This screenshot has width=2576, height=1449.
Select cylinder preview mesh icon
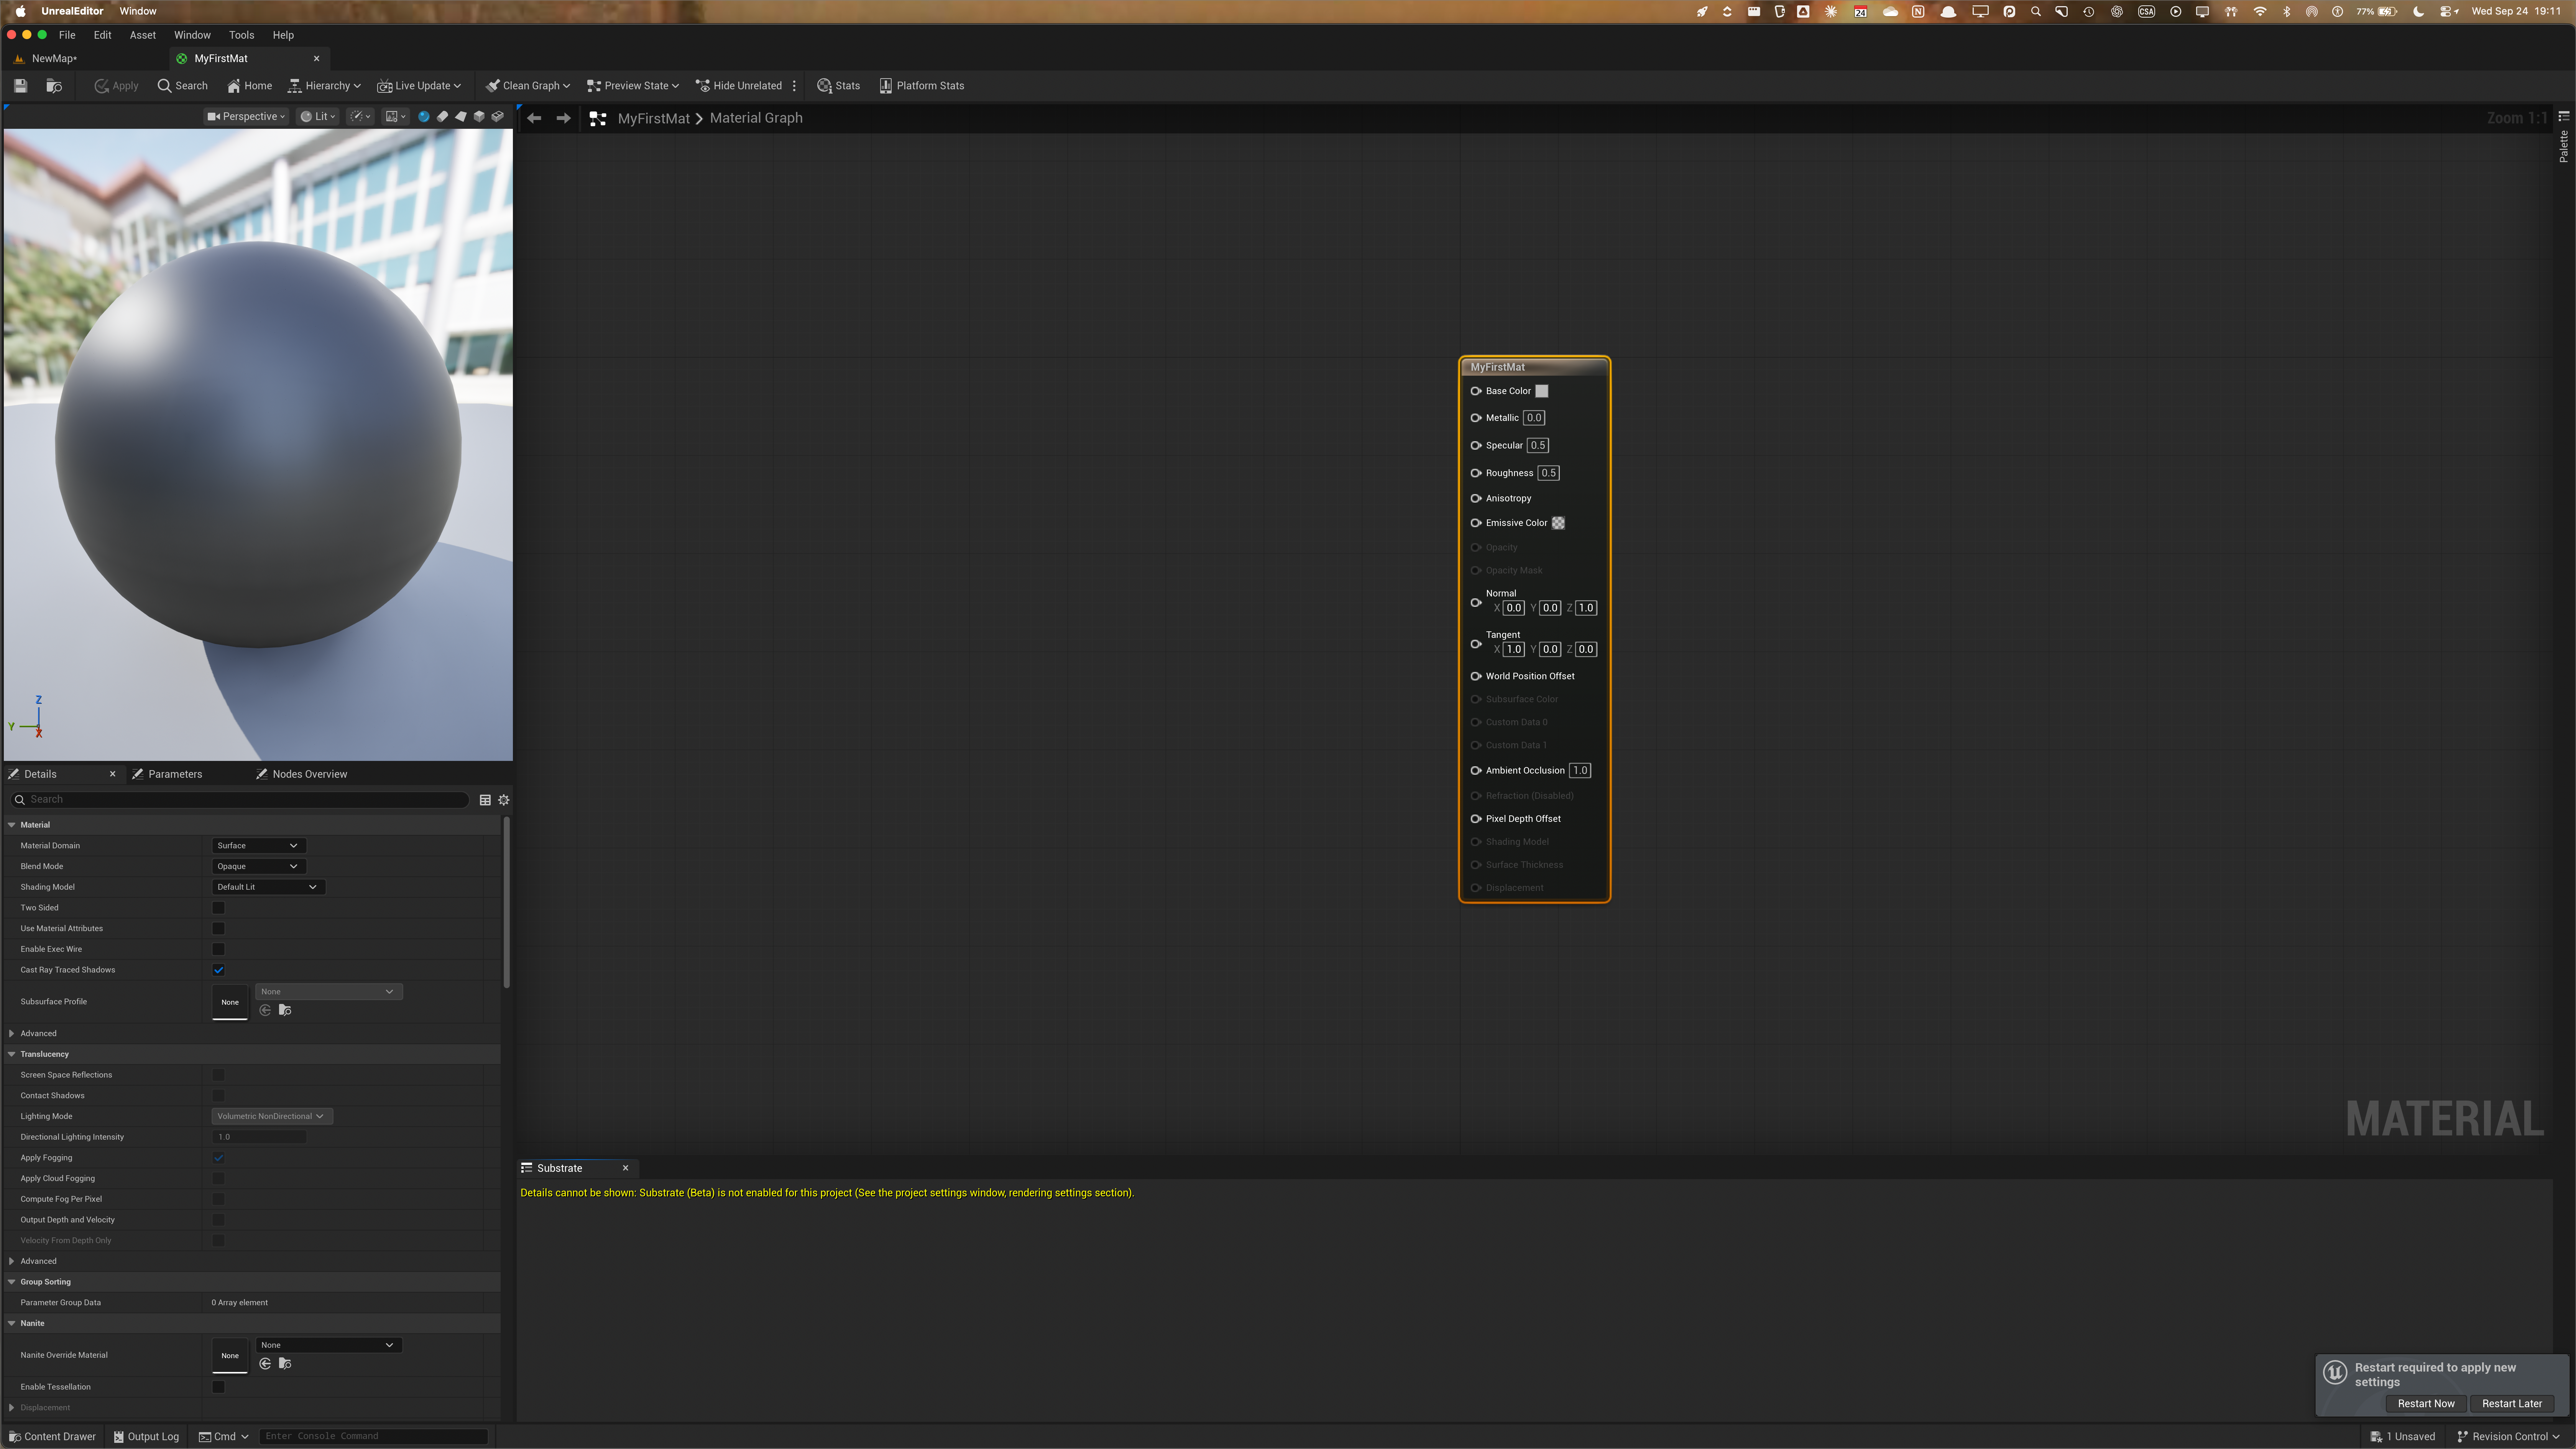click(442, 117)
